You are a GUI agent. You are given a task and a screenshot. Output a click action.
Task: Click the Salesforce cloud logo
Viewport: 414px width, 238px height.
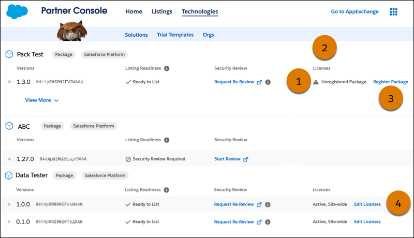tap(17, 11)
